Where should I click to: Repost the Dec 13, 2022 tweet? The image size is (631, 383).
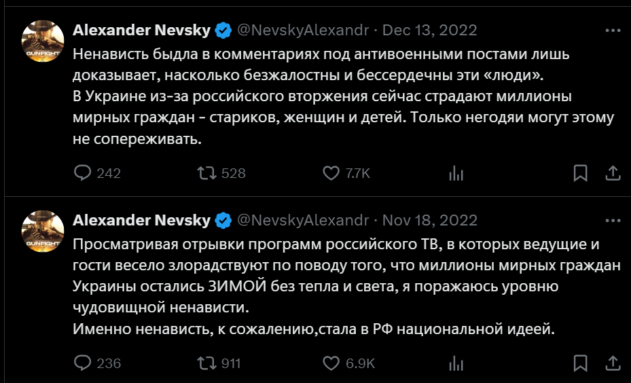[204, 173]
